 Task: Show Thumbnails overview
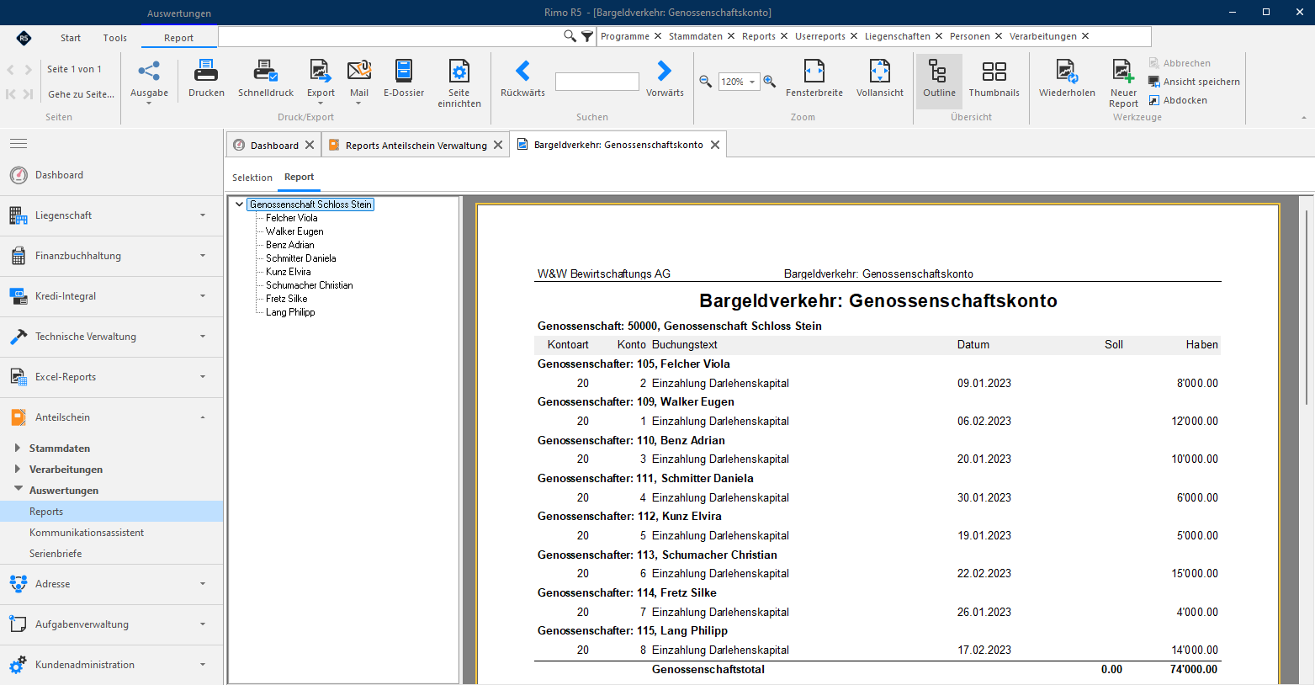point(994,78)
